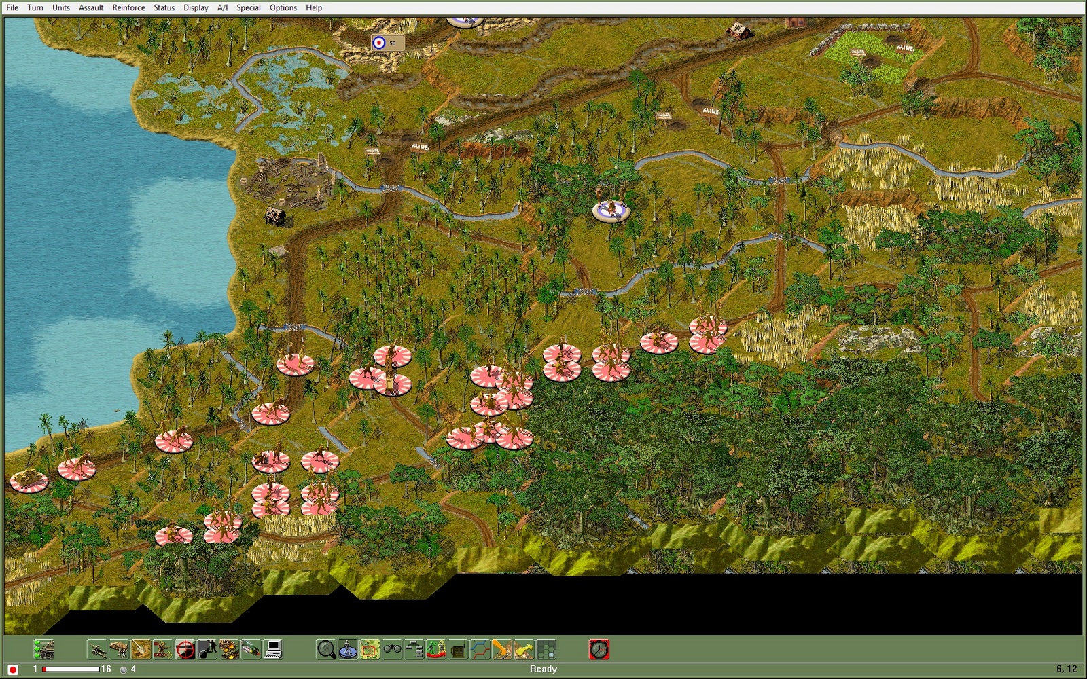Click the gray hex grid toolbar icon

(546, 650)
